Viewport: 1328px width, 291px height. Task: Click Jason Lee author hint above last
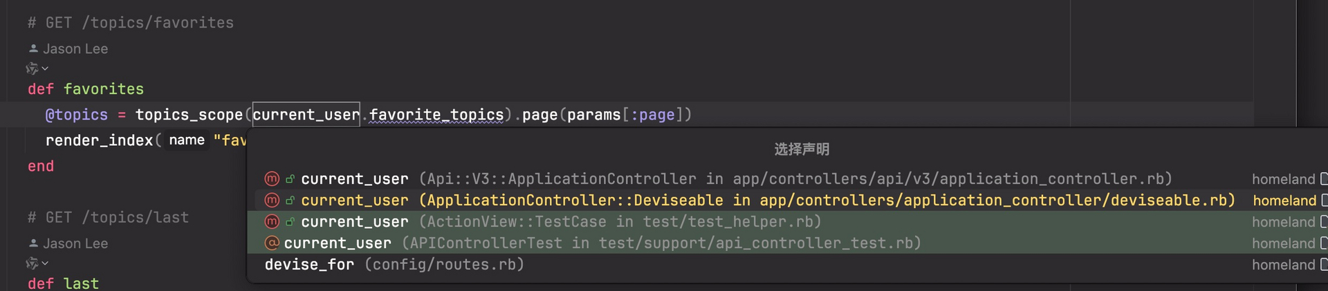[x=75, y=243]
